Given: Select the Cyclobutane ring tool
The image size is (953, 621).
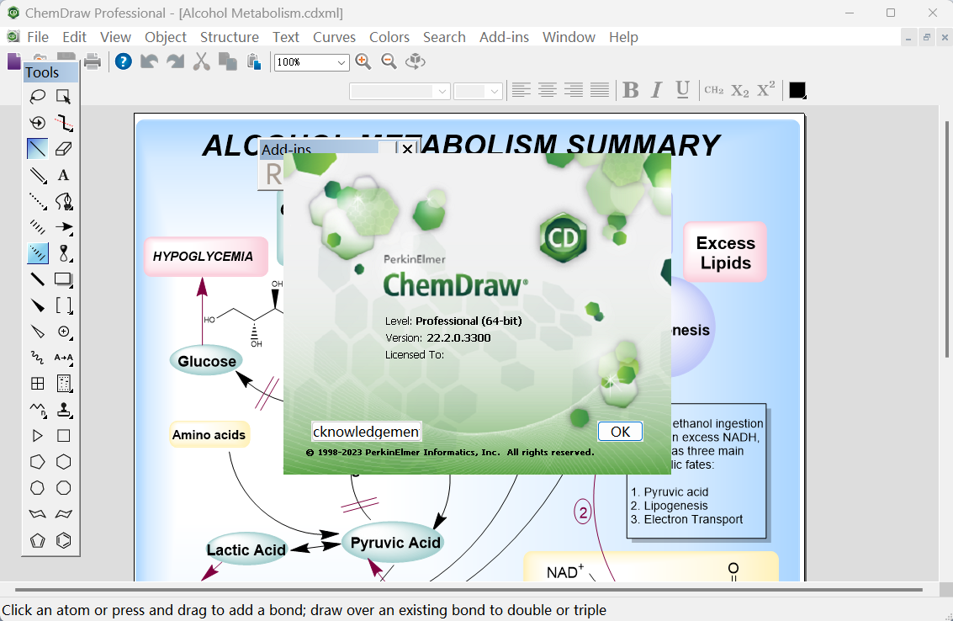Looking at the screenshot, I should point(63,436).
